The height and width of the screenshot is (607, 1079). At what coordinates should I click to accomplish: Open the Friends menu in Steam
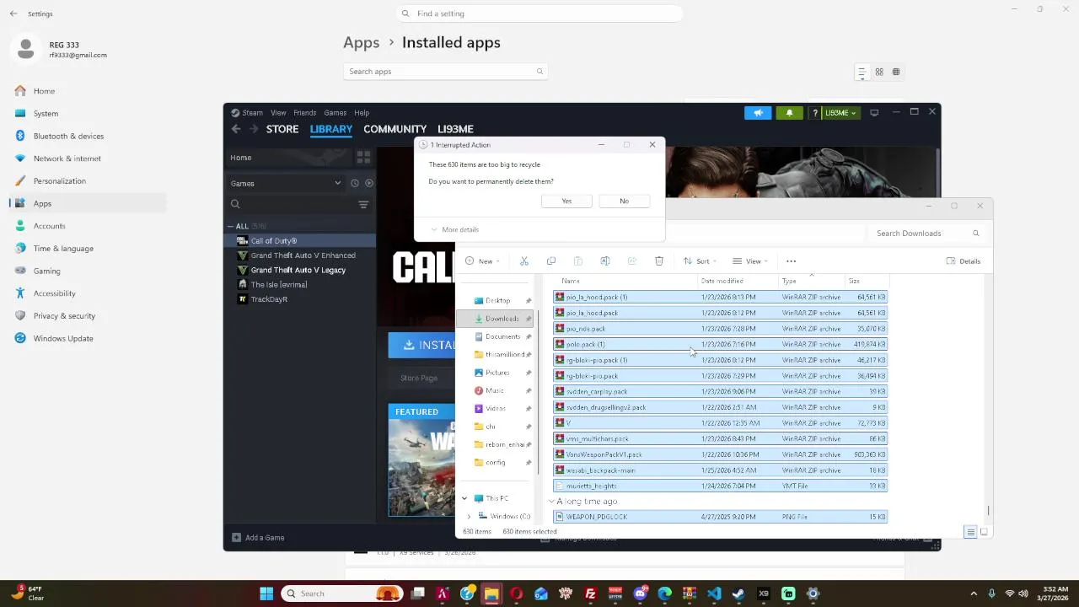(x=304, y=113)
